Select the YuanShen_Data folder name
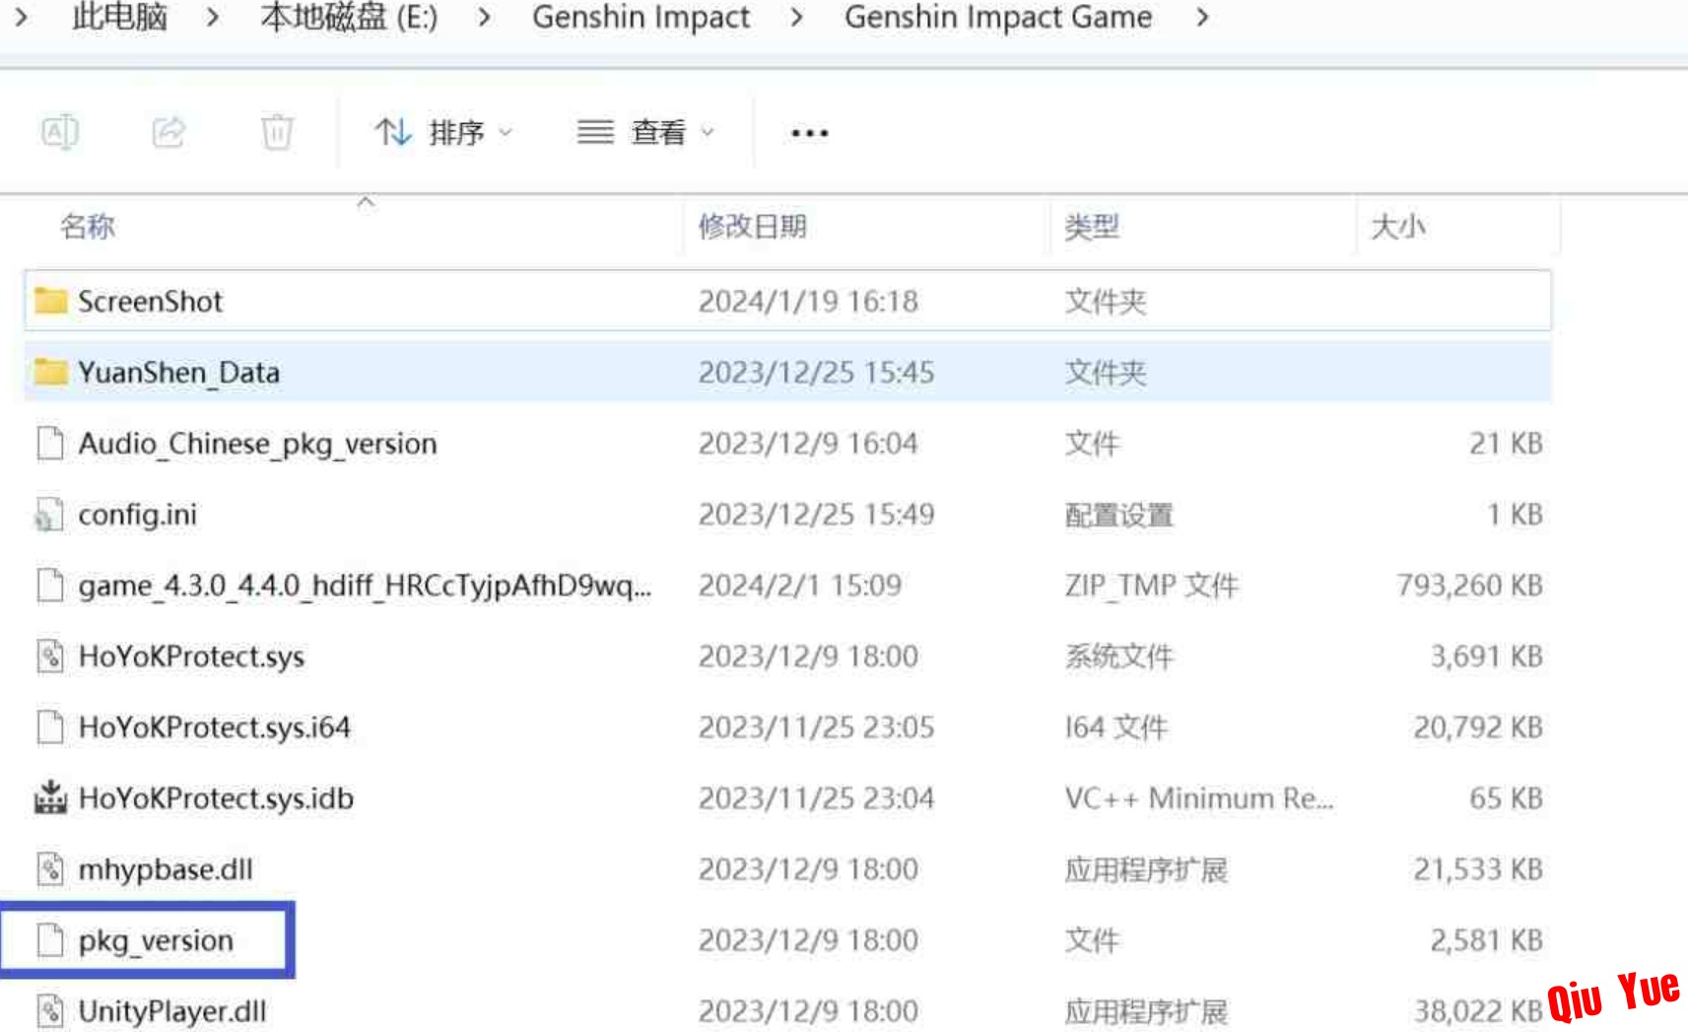Viewport: 1688px width, 1032px height. pyautogui.click(x=179, y=372)
